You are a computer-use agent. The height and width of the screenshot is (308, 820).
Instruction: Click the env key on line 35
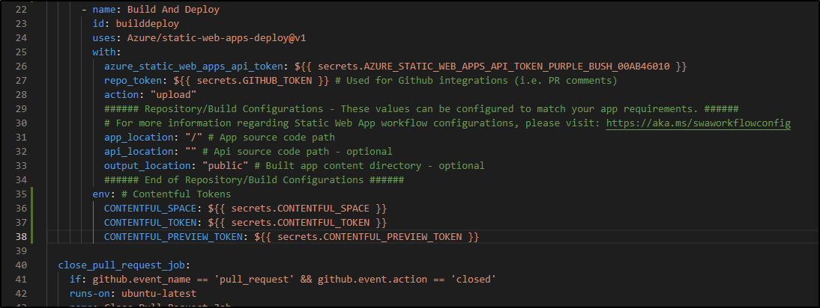(100, 194)
